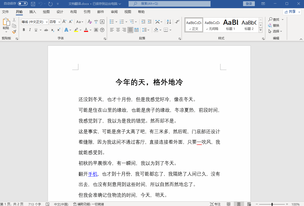Switch to Read Mode view
The height and width of the screenshot is (206, 304).
[229, 204]
